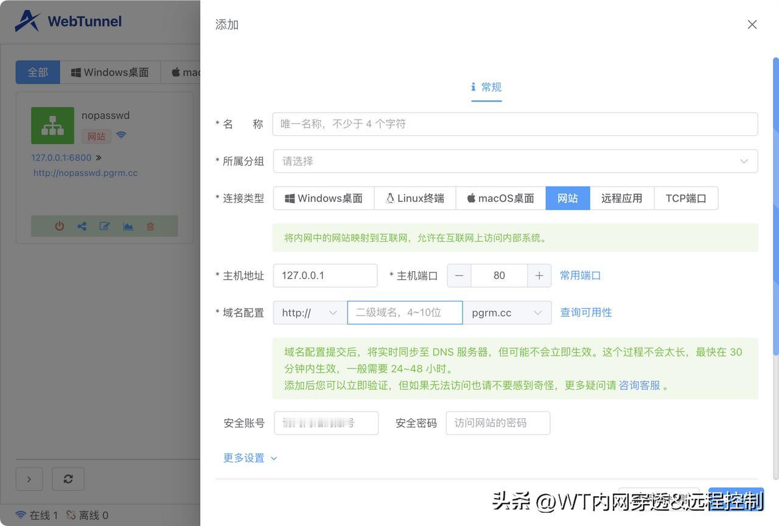Edit the nopasswd tunnel settings
The width and height of the screenshot is (779, 526).
(x=104, y=226)
